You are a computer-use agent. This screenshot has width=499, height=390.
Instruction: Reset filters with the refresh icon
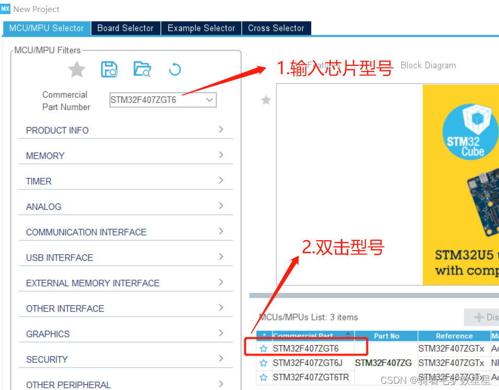[175, 69]
